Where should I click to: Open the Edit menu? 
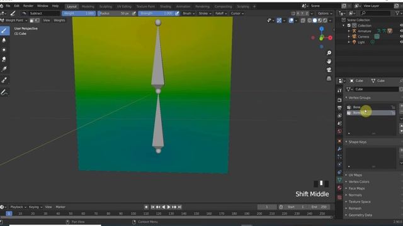click(x=17, y=6)
